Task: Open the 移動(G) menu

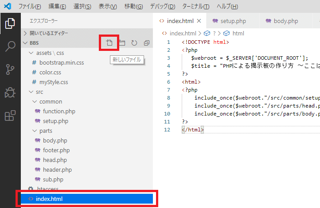Action: (x=134, y=6)
